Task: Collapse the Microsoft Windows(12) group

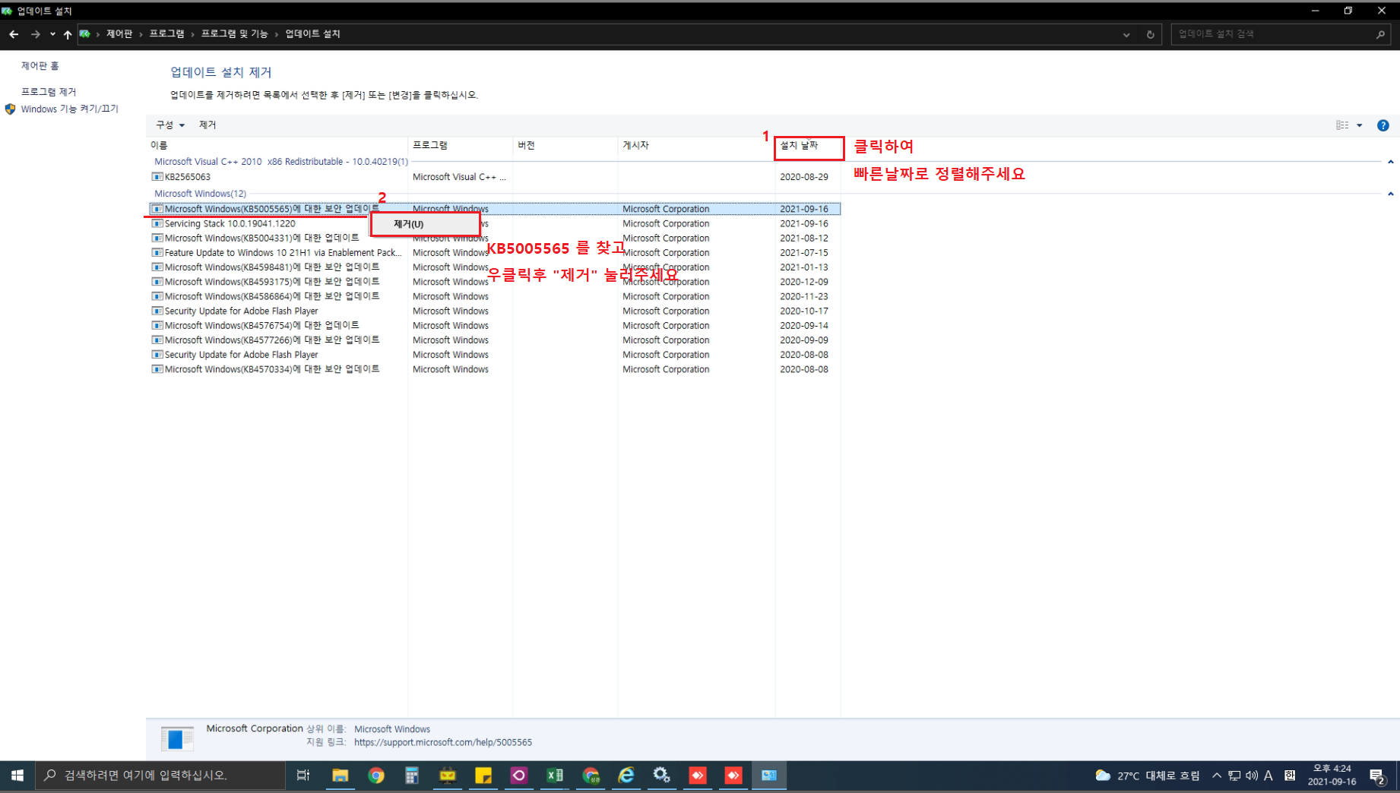Action: [x=1390, y=194]
